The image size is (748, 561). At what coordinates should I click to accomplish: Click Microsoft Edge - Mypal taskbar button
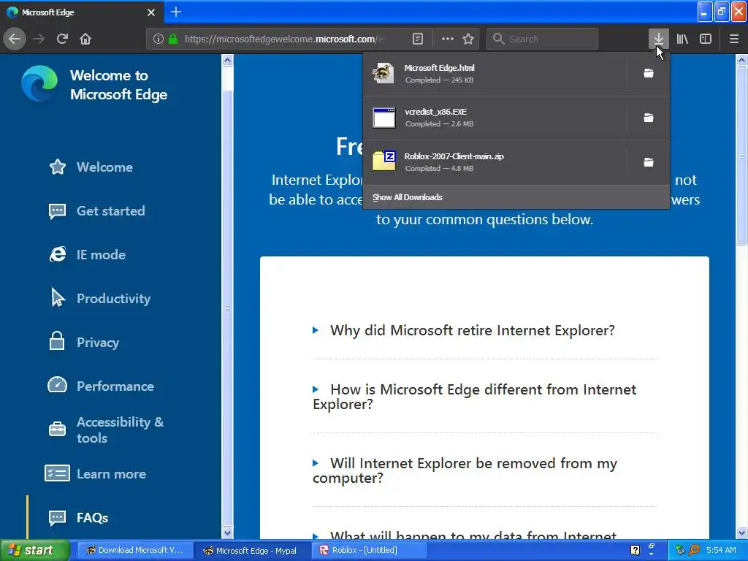pos(252,550)
